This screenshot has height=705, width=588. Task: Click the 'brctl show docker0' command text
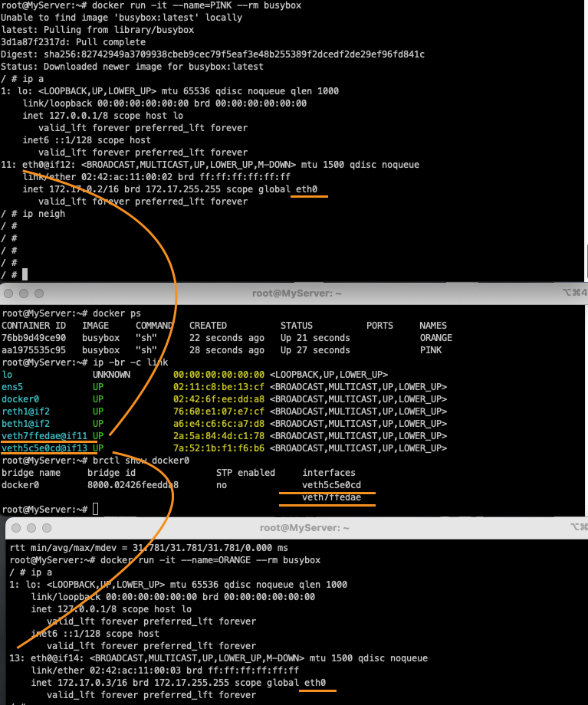click(141, 461)
